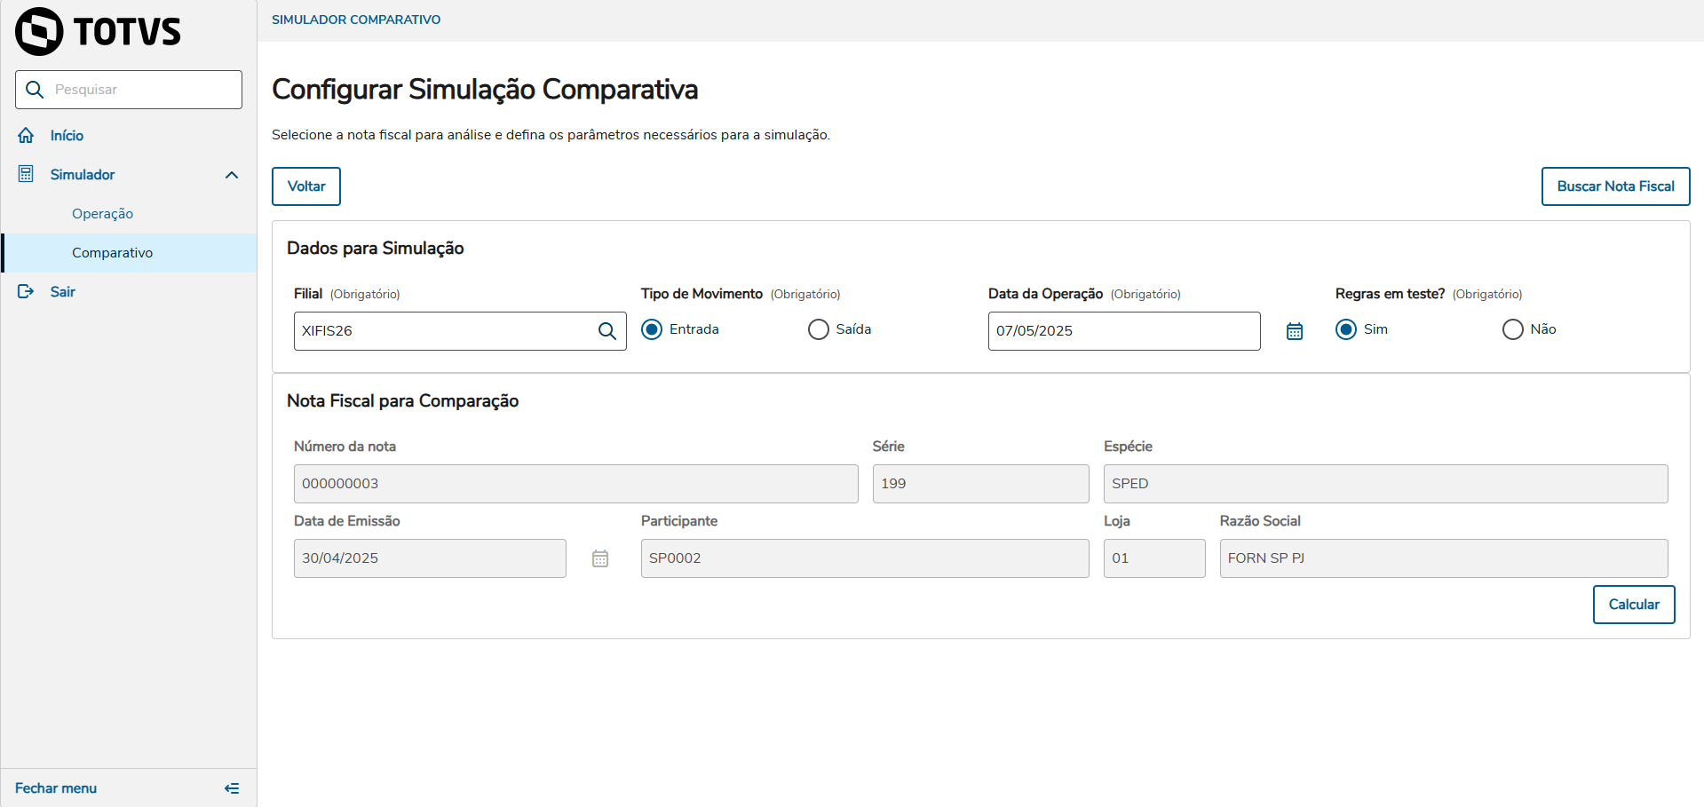Screen dimensions: 1704x807
Task: Click the Buscar Nota Fiscal button
Action: (1615, 186)
